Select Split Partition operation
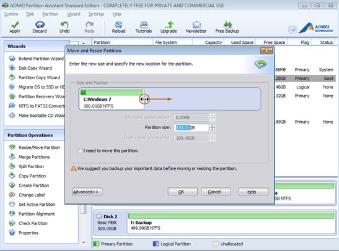Viewport: 339px width, 251px height. [x=27, y=166]
